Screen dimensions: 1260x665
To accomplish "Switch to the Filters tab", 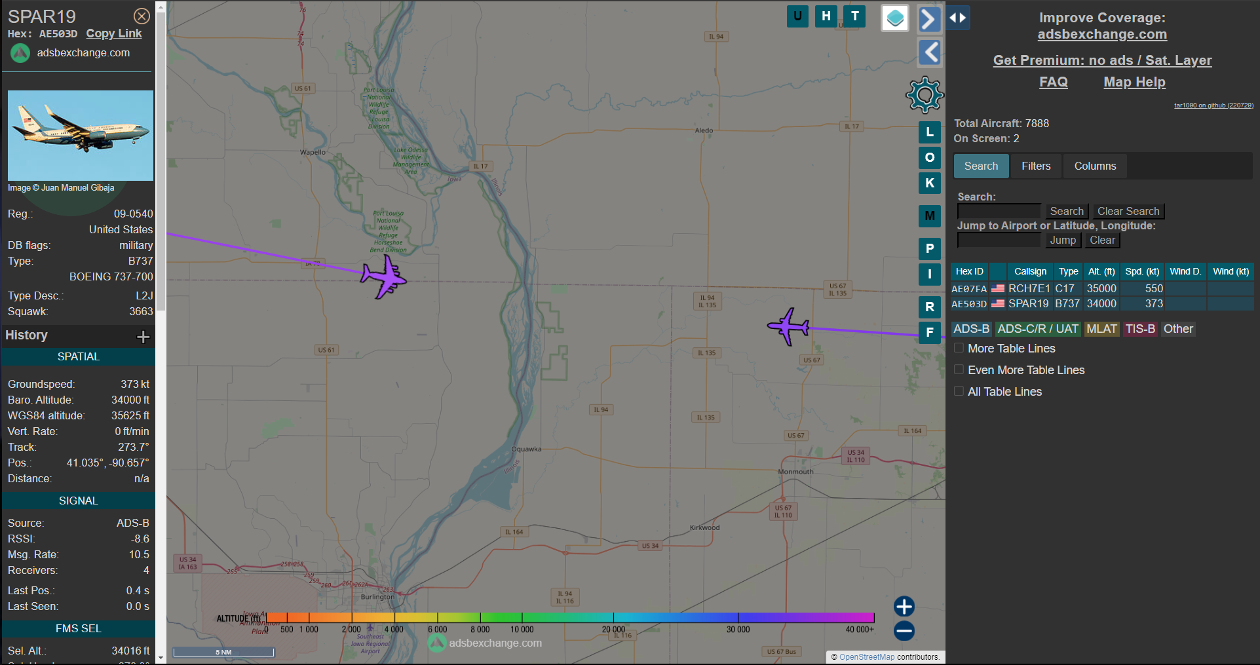I will (x=1036, y=166).
